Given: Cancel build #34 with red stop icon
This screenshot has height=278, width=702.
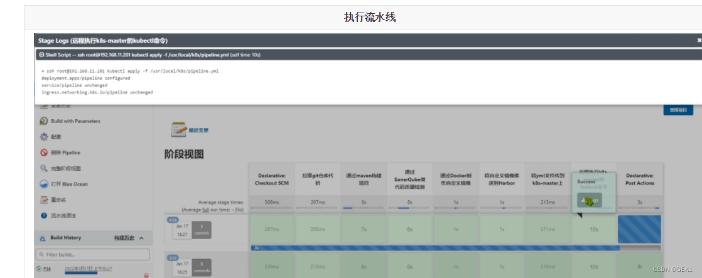Looking at the screenshot, I should click(x=146, y=275).
